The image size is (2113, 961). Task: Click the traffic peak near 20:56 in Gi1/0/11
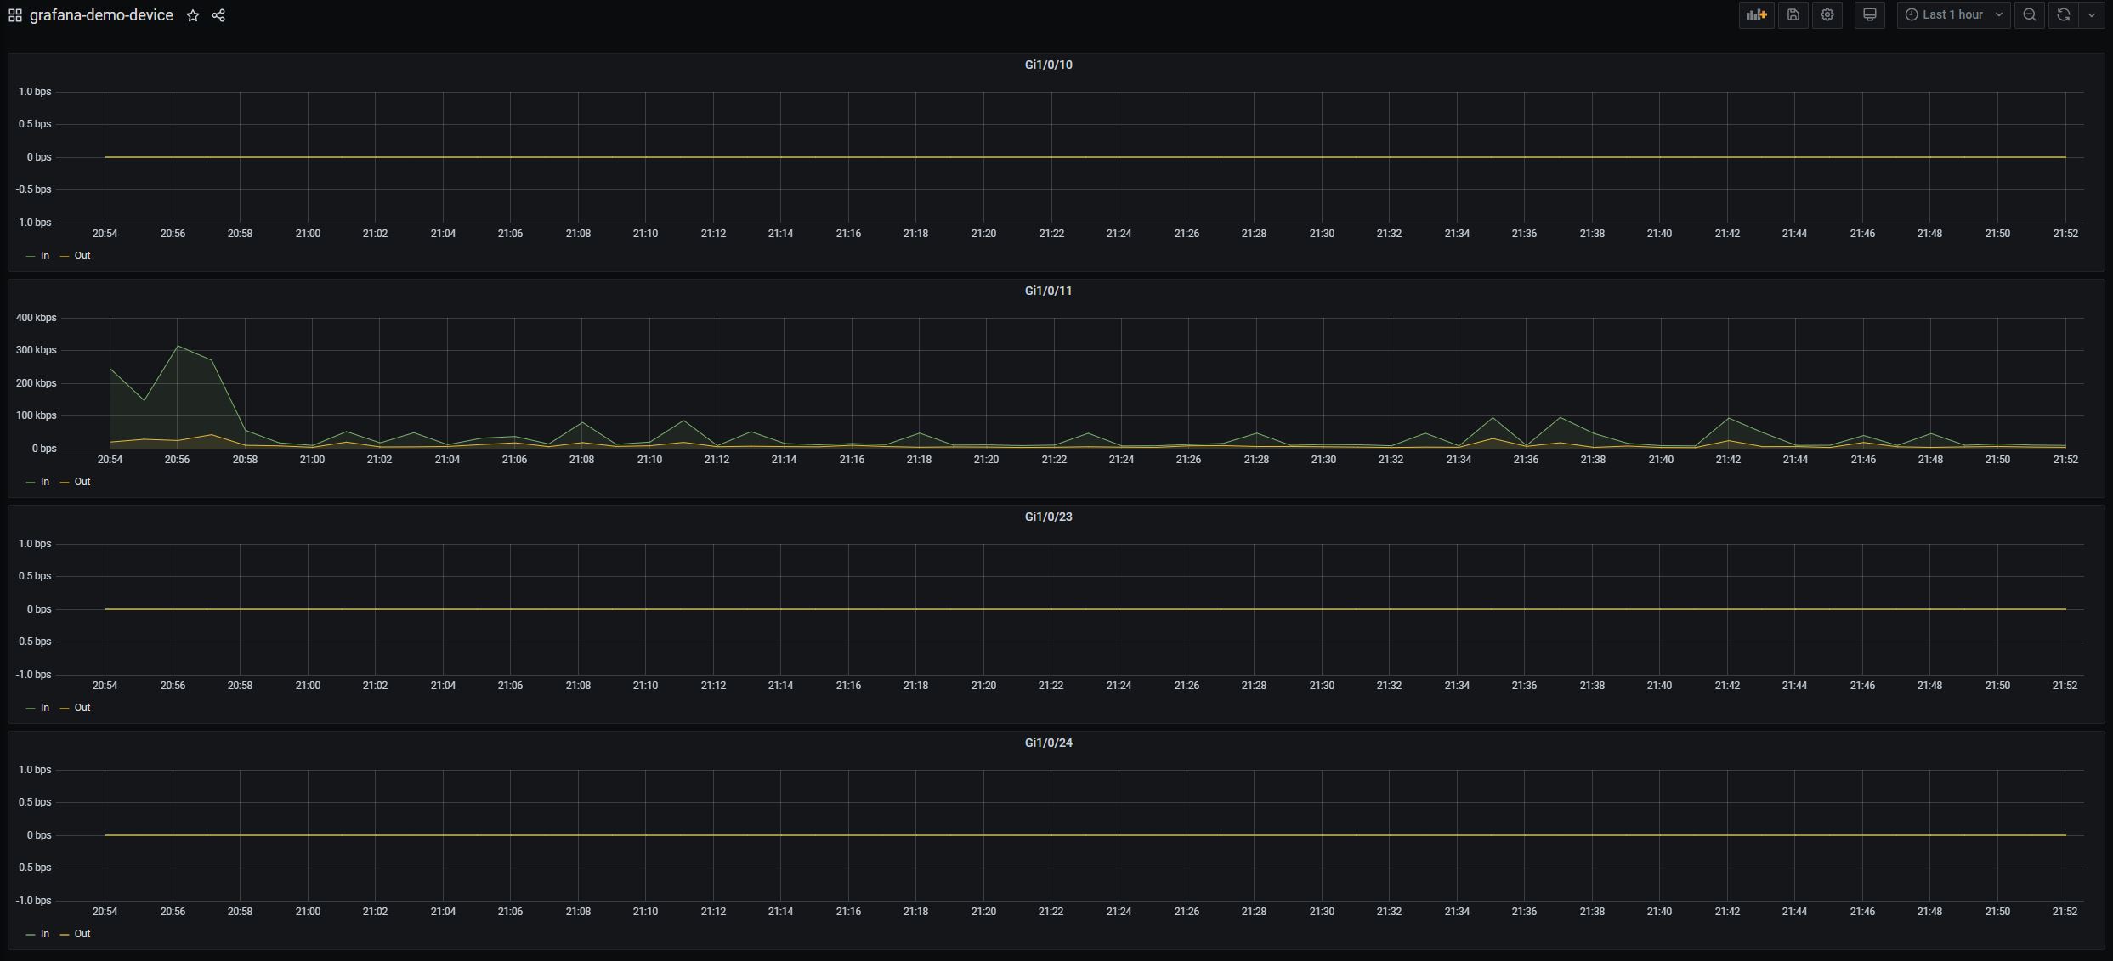click(178, 346)
